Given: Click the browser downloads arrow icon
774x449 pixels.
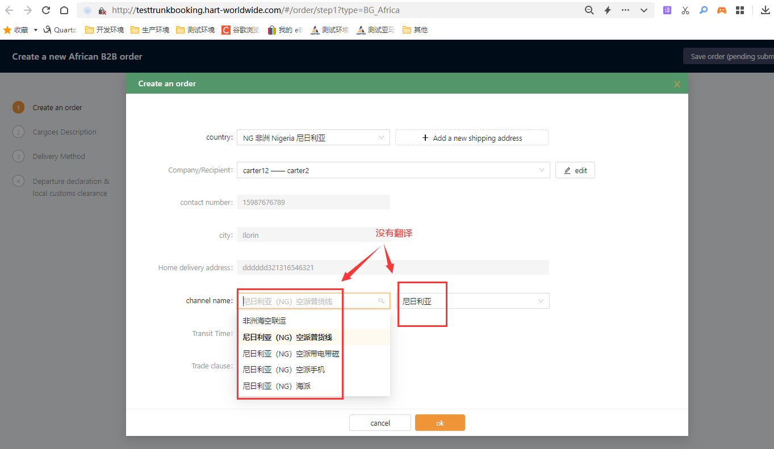Looking at the screenshot, I should [x=765, y=10].
